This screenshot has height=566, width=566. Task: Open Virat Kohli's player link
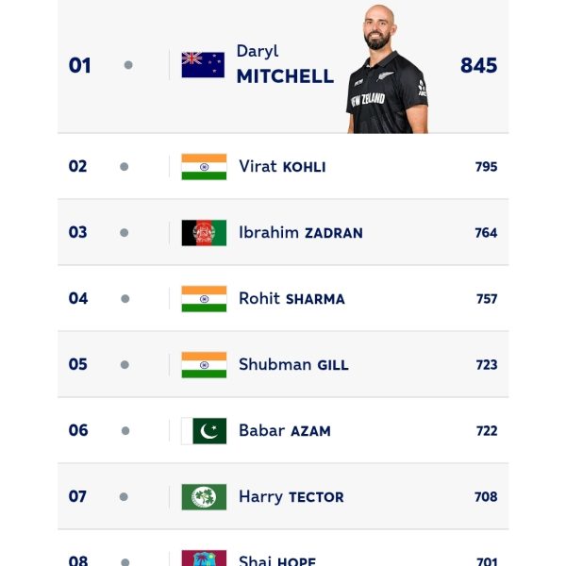pos(282,167)
